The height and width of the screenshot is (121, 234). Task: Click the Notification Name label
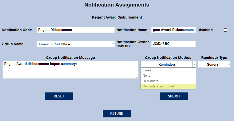[132, 30]
